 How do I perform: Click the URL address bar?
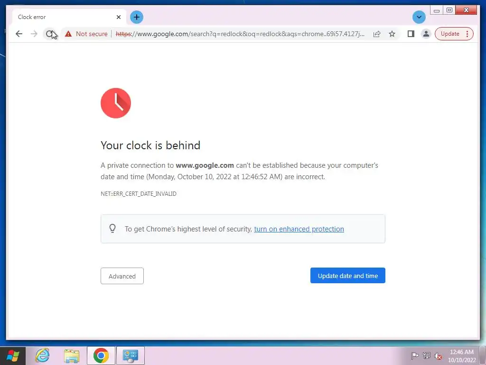(x=240, y=34)
